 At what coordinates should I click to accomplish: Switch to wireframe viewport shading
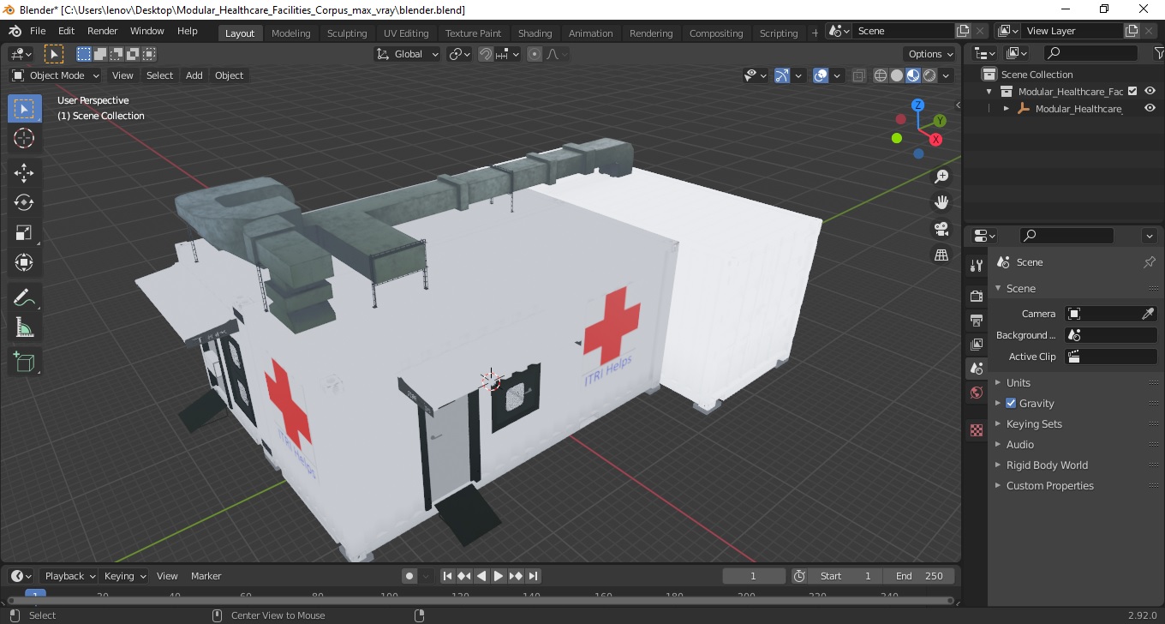pos(881,75)
